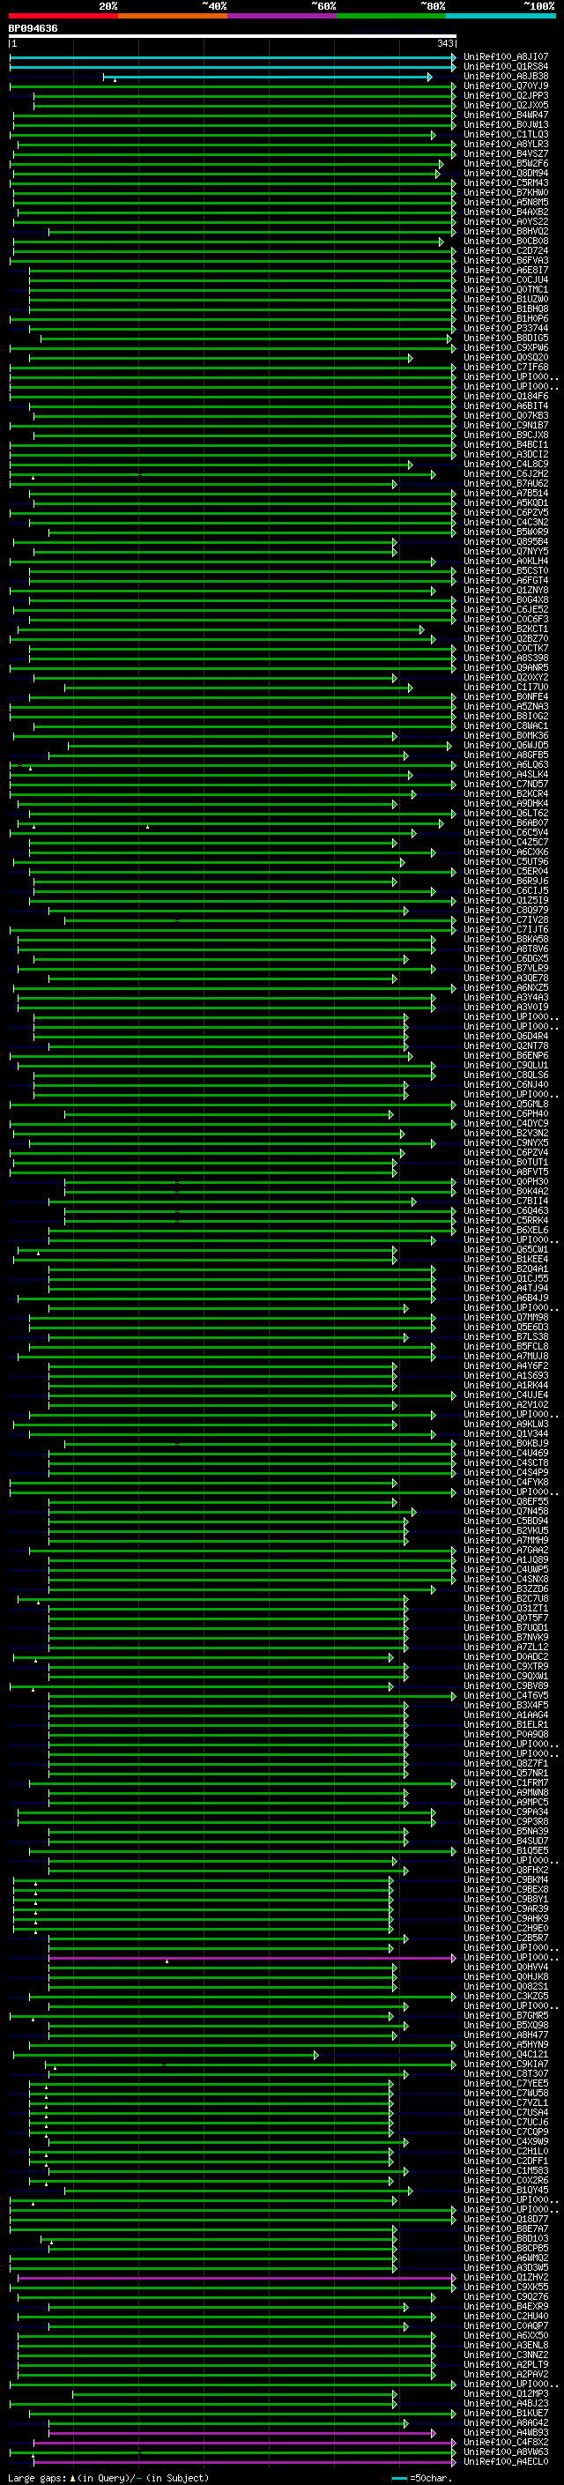
Task: Select the white BP094636 query bar
Action: (x=233, y=37)
